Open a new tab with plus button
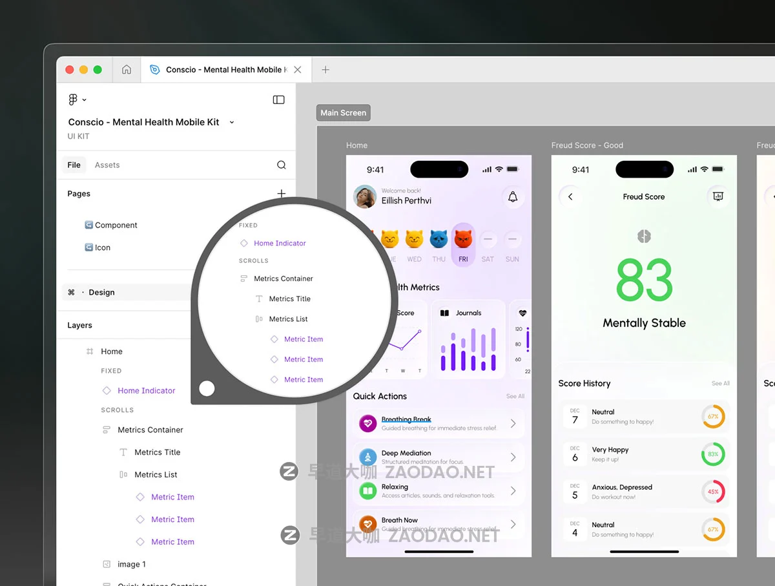The width and height of the screenshot is (775, 586). pyautogui.click(x=325, y=70)
